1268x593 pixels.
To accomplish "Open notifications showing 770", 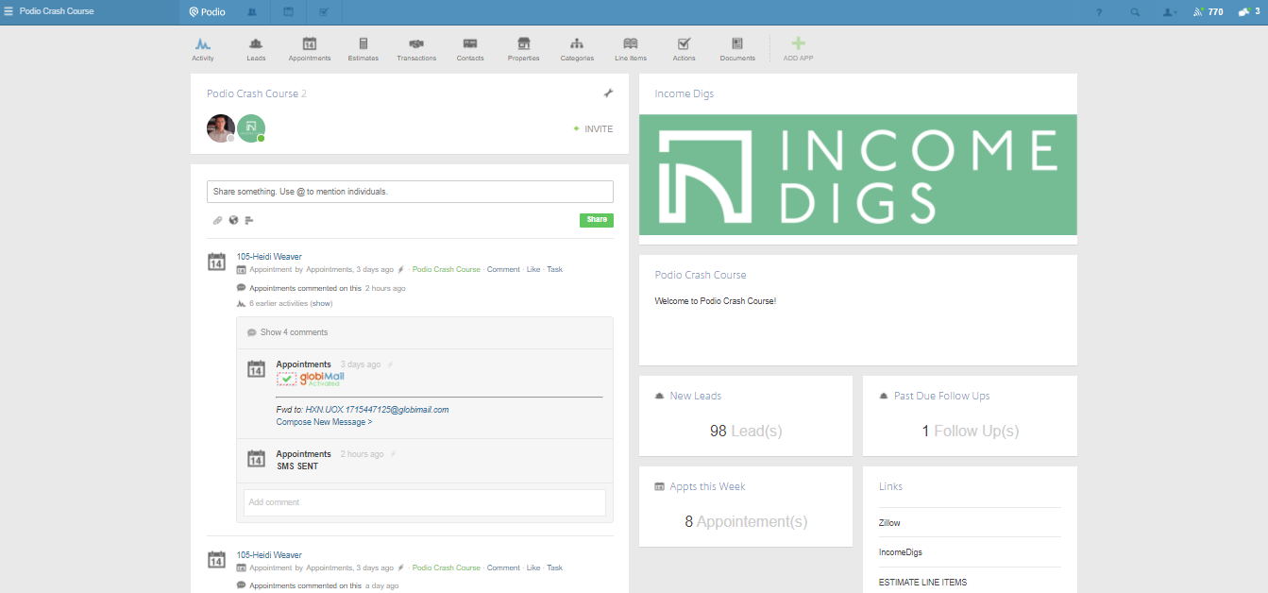I will point(1208,12).
